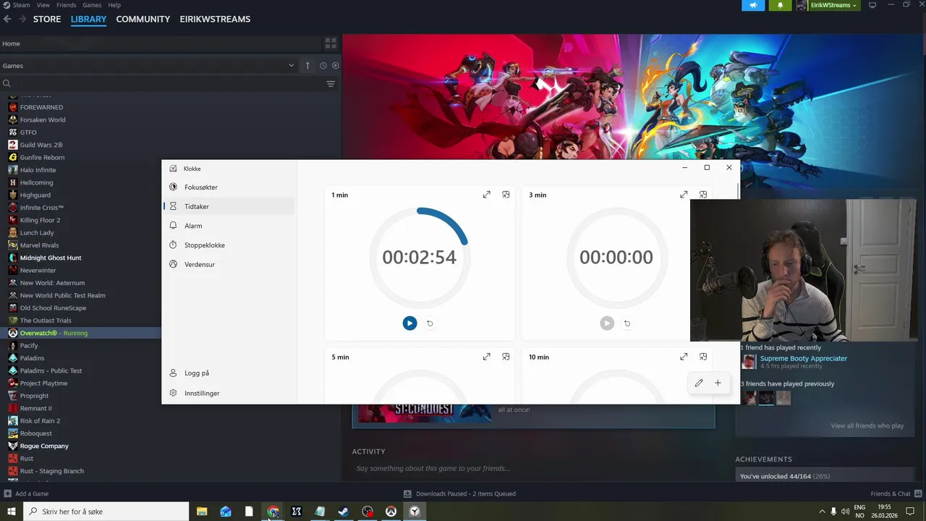Click Windows taskbar search box
Screen dimensions: 926x521
(x=106, y=511)
